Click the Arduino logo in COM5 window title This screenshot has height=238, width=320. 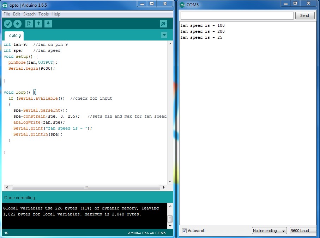click(x=182, y=5)
